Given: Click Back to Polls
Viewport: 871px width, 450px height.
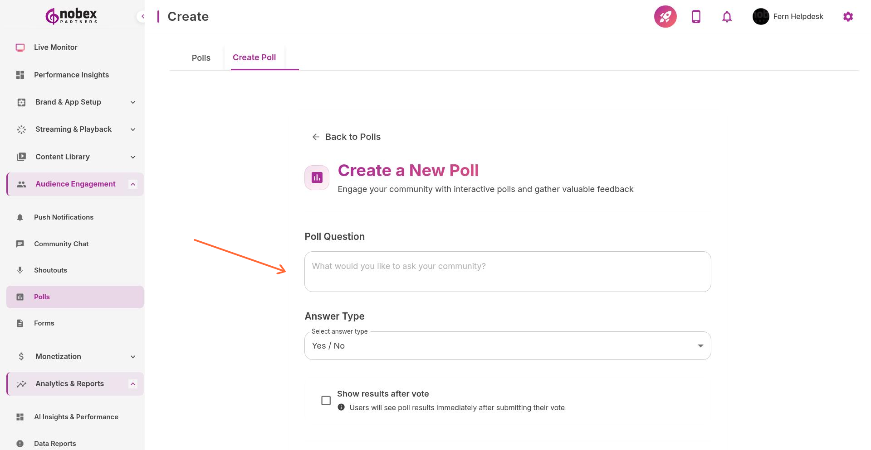Looking at the screenshot, I should coord(346,136).
